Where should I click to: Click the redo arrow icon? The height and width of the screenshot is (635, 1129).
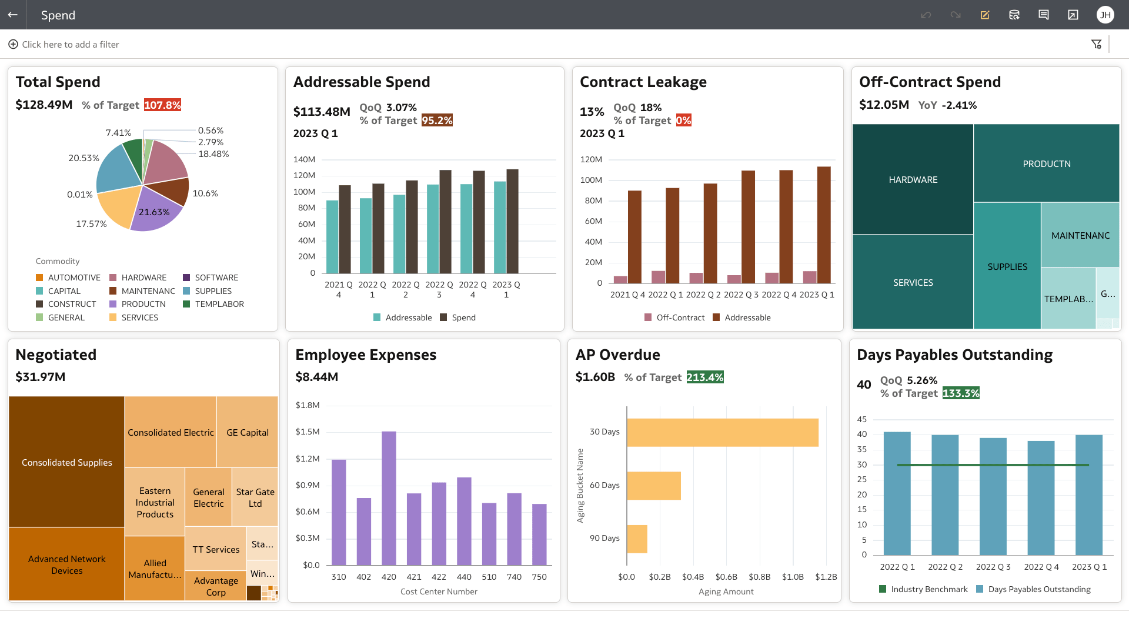coord(956,15)
